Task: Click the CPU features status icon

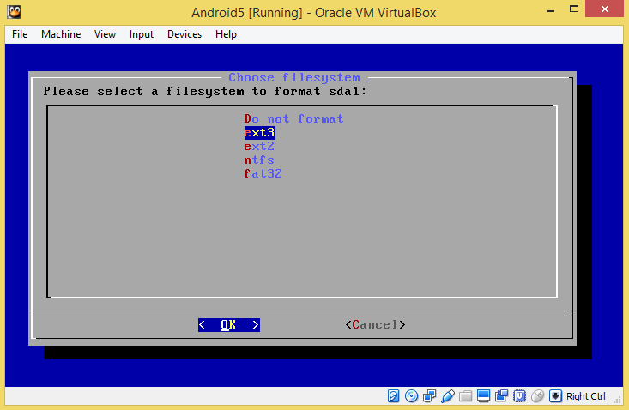Action: point(519,396)
